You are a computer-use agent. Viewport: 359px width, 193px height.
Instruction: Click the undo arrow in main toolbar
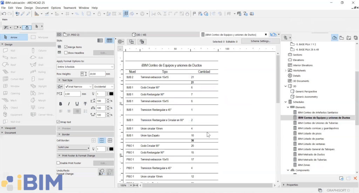tap(4, 14)
